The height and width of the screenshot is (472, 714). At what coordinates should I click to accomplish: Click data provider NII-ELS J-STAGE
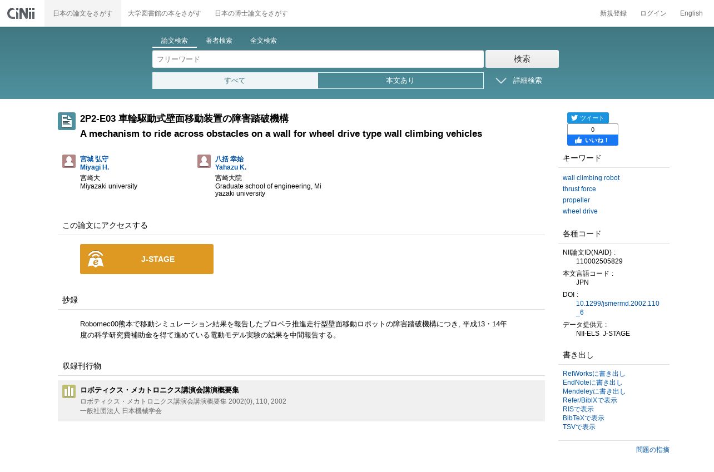[603, 334]
